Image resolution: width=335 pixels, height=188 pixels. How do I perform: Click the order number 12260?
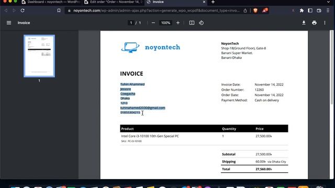tap(259, 90)
